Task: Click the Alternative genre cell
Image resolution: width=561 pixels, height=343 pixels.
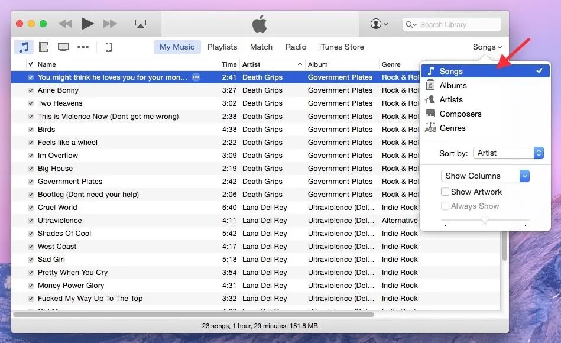Action: point(400,221)
